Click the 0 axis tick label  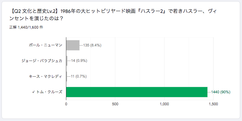pos(66,104)
